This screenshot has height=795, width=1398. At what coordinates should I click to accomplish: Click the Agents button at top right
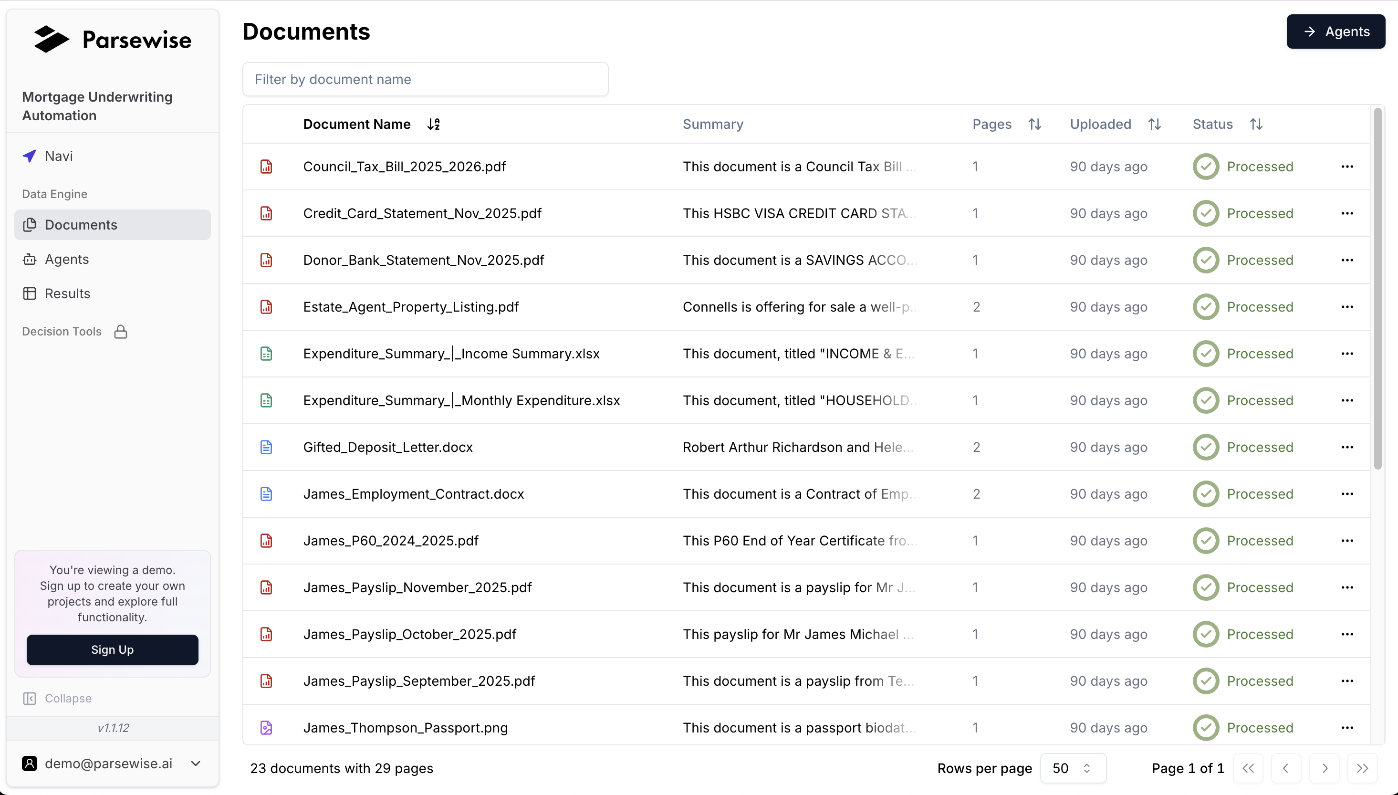(x=1335, y=31)
